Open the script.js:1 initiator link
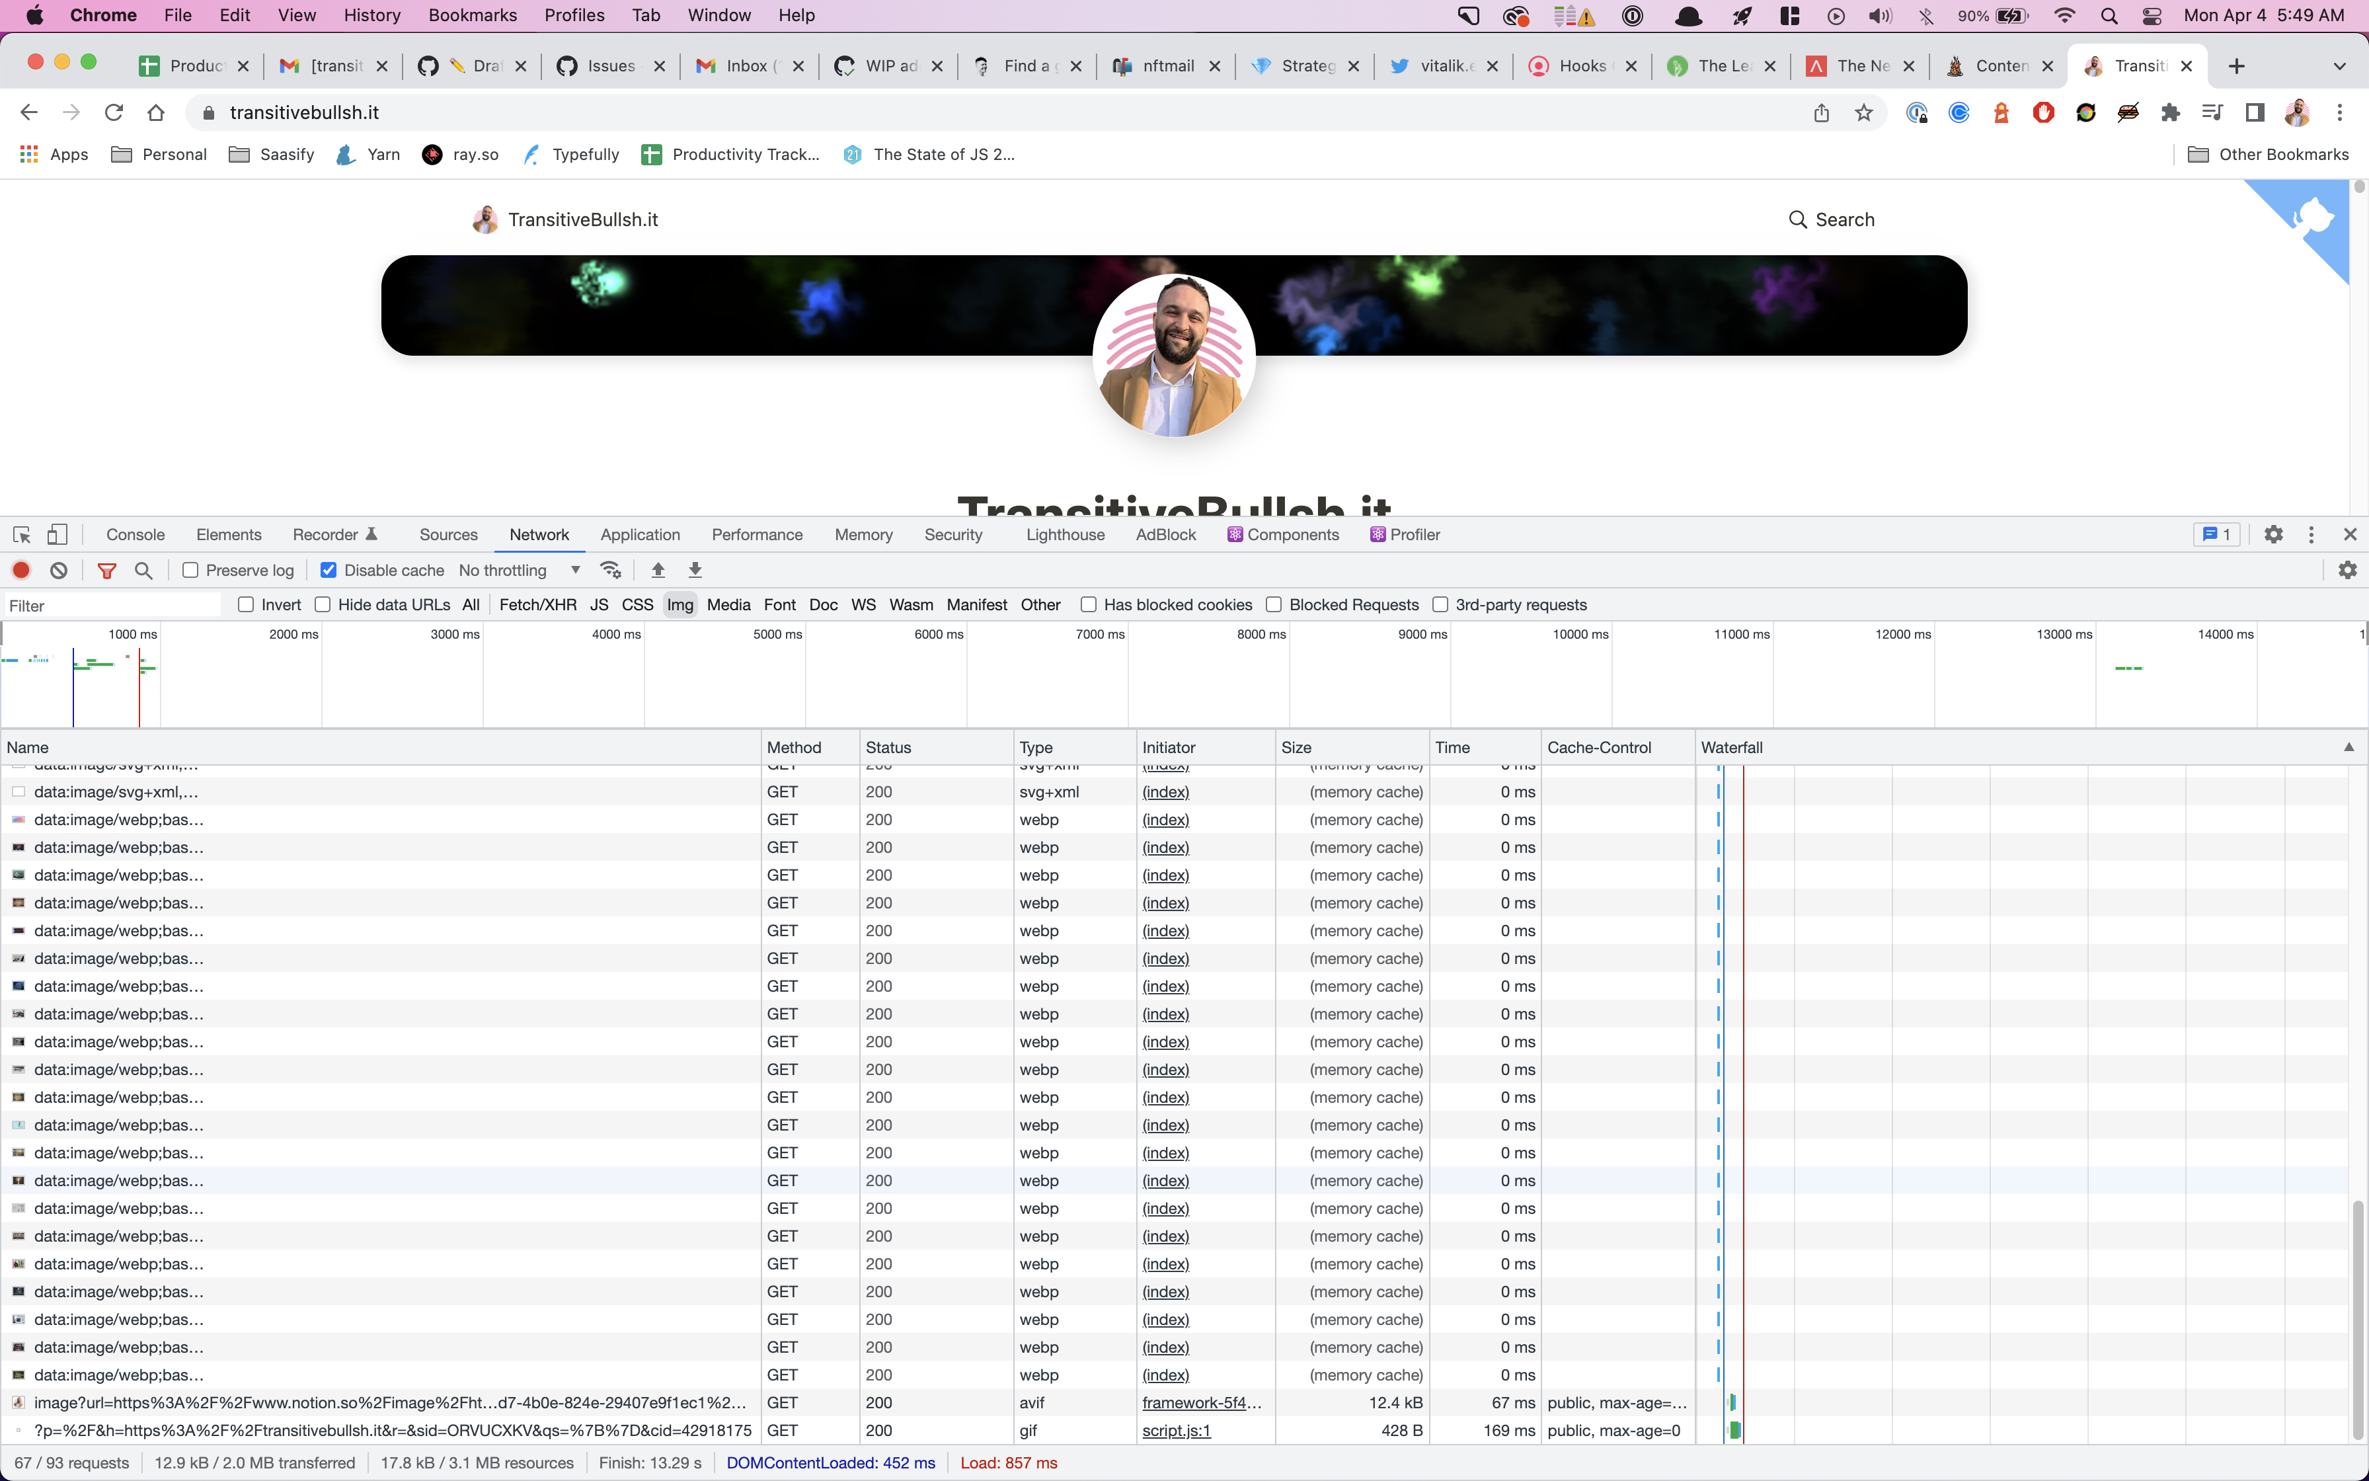2369x1481 pixels. [x=1177, y=1430]
